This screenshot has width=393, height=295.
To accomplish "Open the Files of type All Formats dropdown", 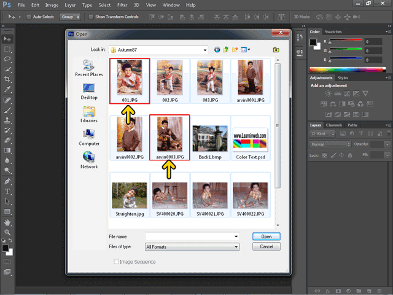I will point(192,247).
